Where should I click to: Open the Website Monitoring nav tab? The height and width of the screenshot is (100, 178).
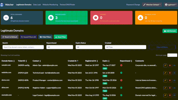pos(50,5)
